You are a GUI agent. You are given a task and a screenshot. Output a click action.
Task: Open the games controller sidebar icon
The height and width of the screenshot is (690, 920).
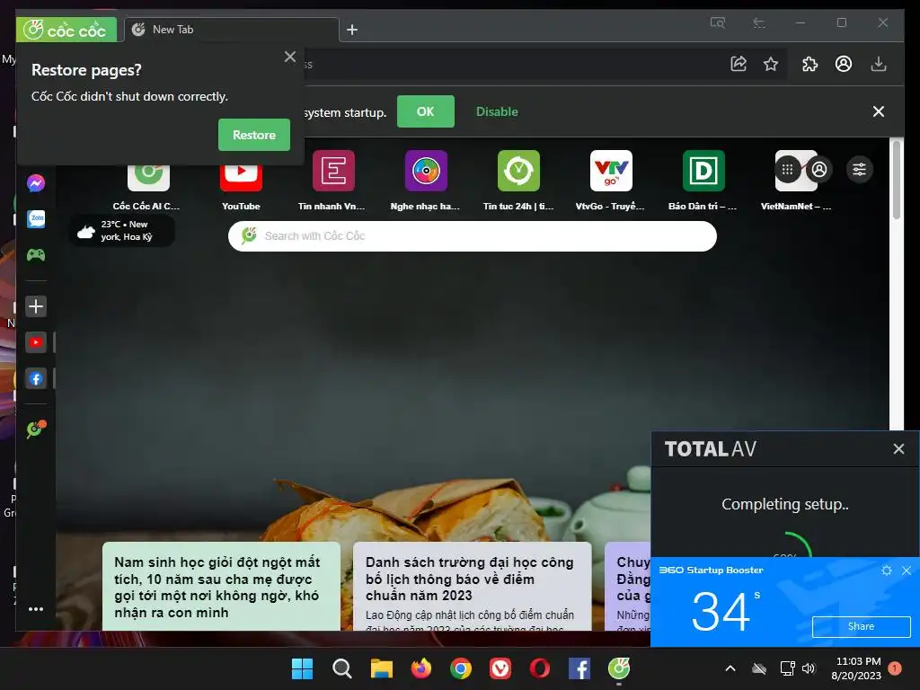[36, 254]
